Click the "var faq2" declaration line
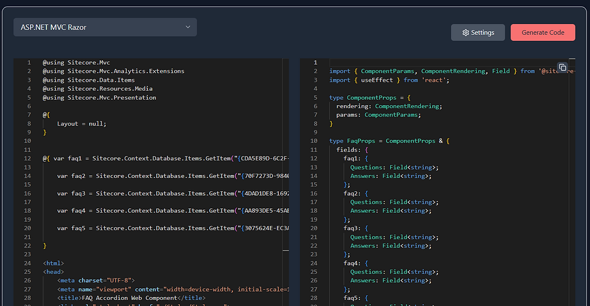590x306 pixels. point(173,176)
